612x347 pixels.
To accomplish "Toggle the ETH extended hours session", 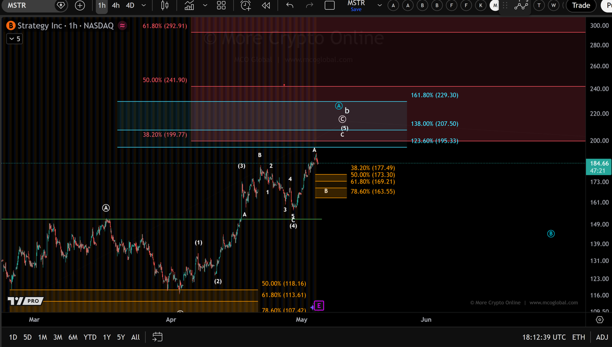I will coord(578,337).
